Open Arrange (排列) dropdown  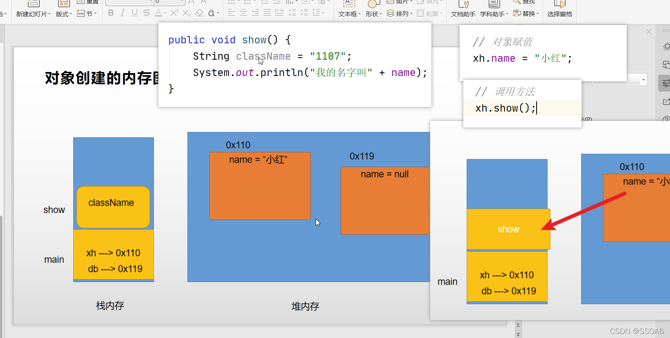pos(399,13)
